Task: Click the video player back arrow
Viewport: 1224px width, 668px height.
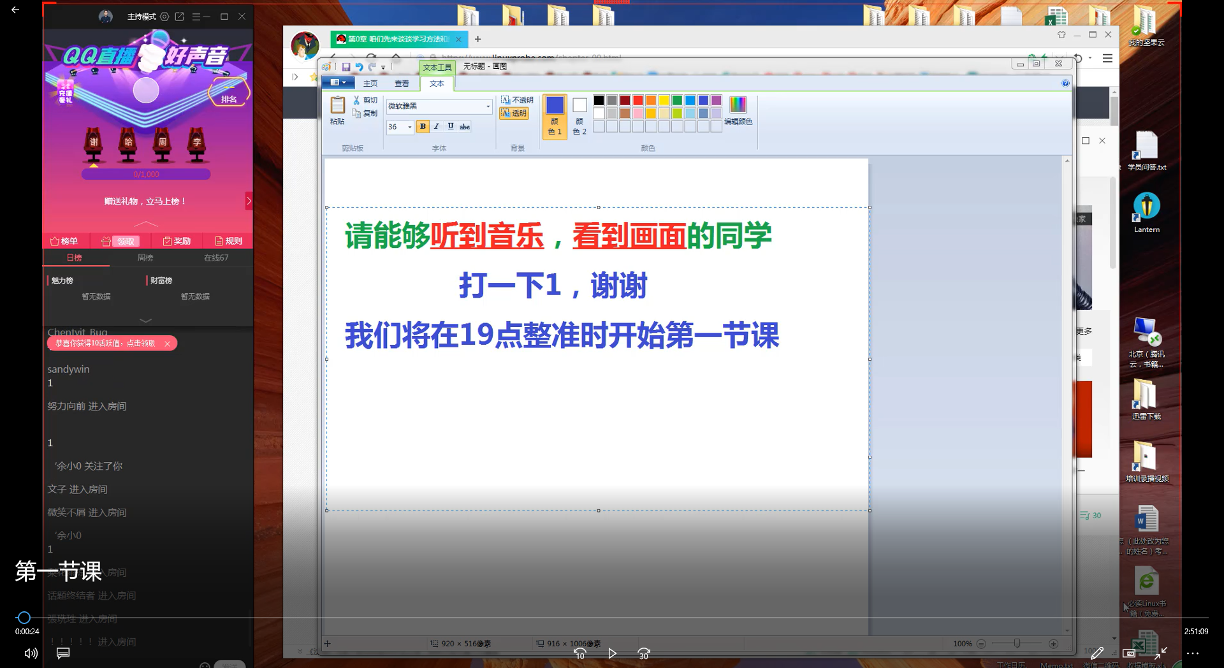Action: coord(15,10)
